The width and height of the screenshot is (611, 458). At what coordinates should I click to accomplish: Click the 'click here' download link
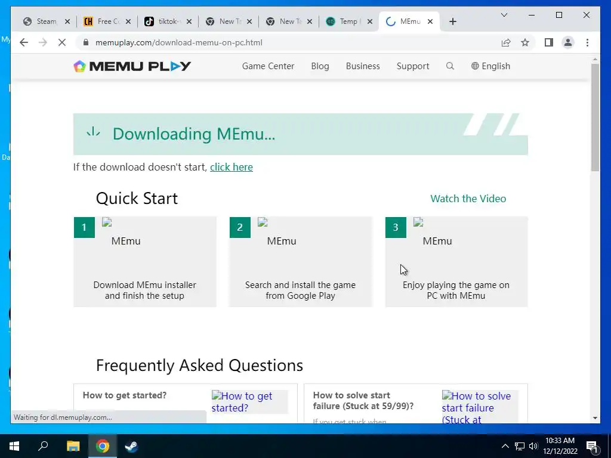coord(232,167)
